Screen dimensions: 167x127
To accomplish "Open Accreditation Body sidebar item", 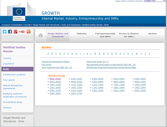I will 13,102.
